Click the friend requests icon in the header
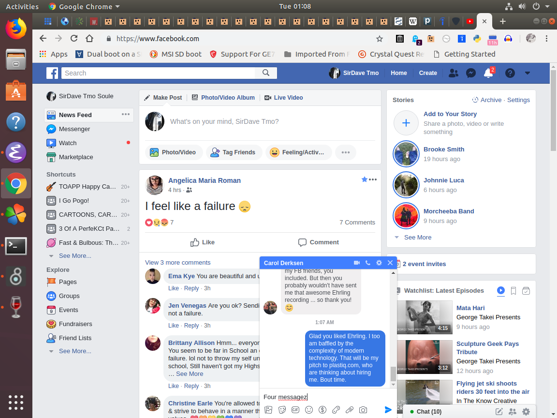The height and width of the screenshot is (418, 557). [453, 73]
